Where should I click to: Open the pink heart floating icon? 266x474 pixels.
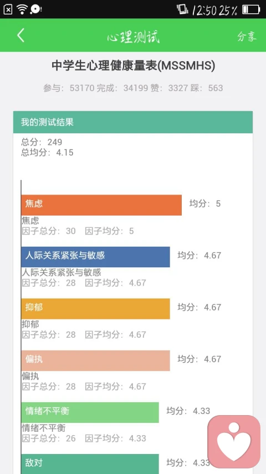[x=234, y=442]
